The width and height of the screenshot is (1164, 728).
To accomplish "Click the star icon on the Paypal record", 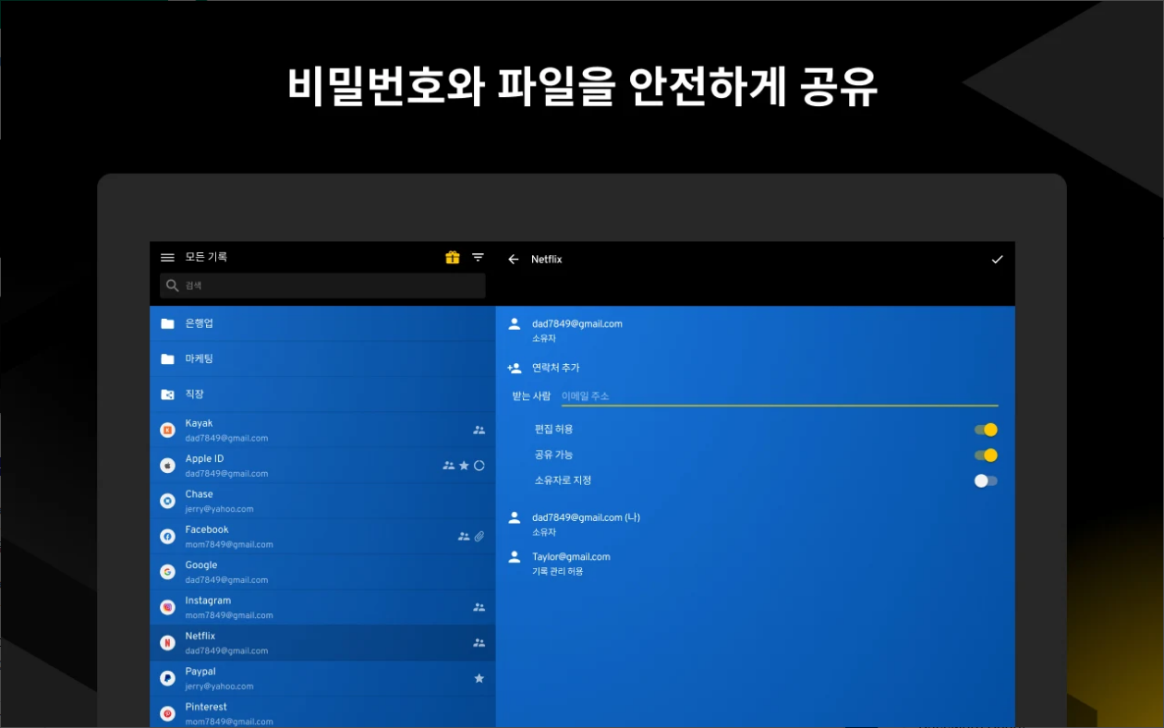I will point(479,677).
